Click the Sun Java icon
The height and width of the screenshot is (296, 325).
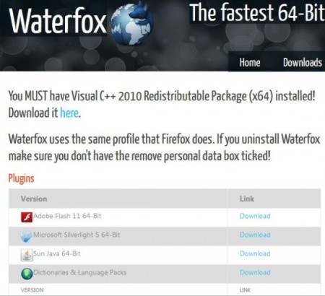pyautogui.click(x=27, y=255)
